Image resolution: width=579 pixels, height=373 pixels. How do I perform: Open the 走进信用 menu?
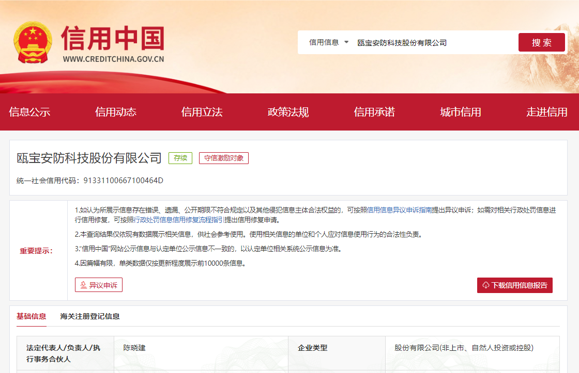click(x=547, y=112)
